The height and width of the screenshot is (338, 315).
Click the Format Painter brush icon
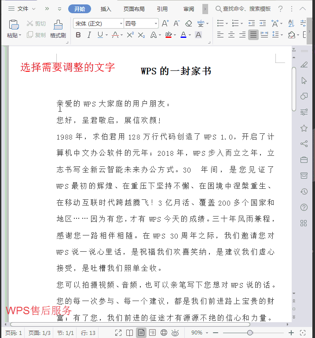pyautogui.click(x=58, y=25)
